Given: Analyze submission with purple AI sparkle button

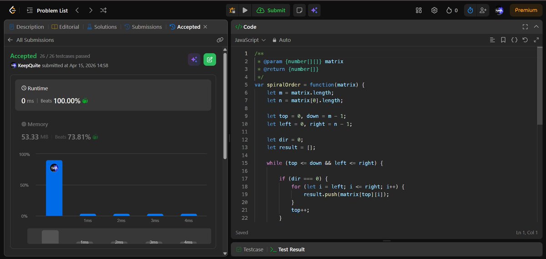Looking at the screenshot, I should coord(194,60).
